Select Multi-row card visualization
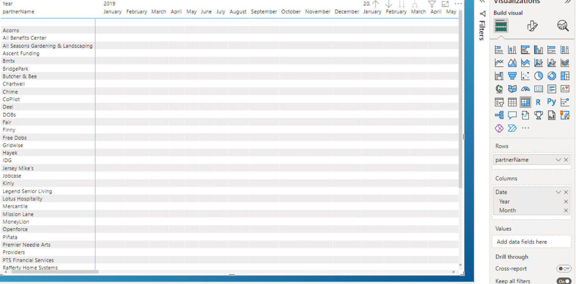Image resolution: width=576 pixels, height=284 pixels. 552,89
